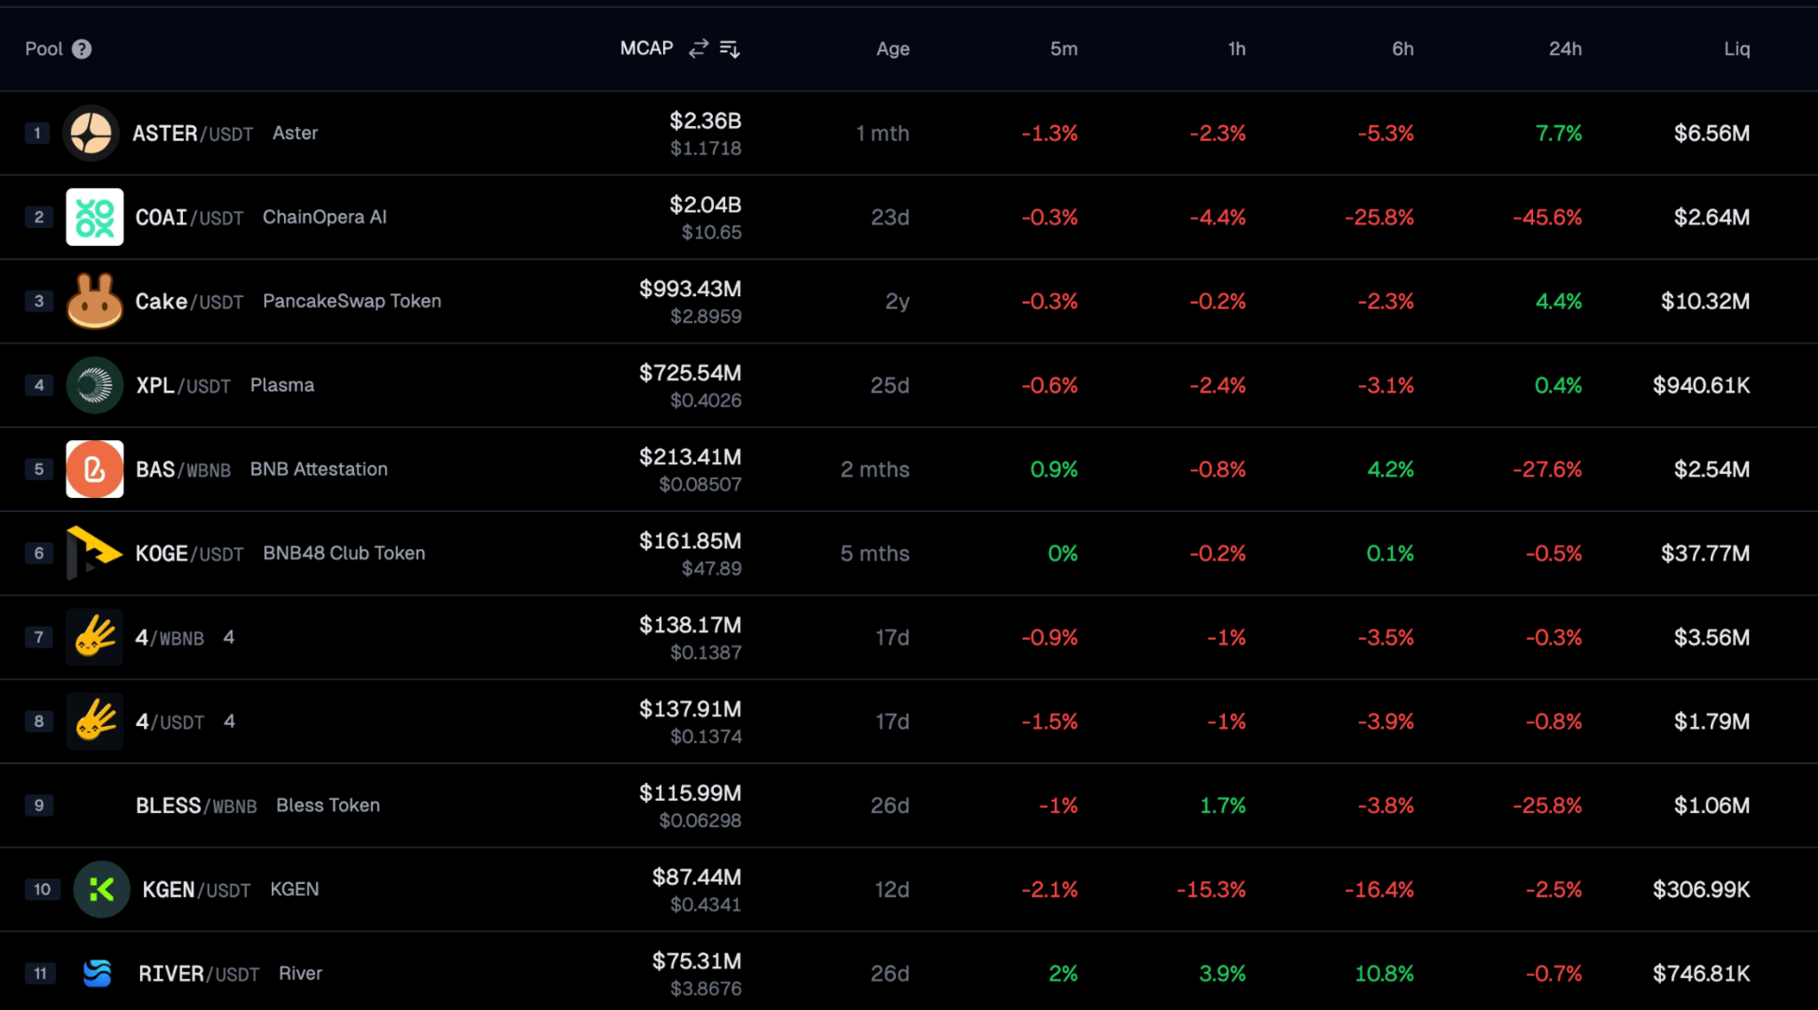Click the Bless Token name

click(x=328, y=806)
